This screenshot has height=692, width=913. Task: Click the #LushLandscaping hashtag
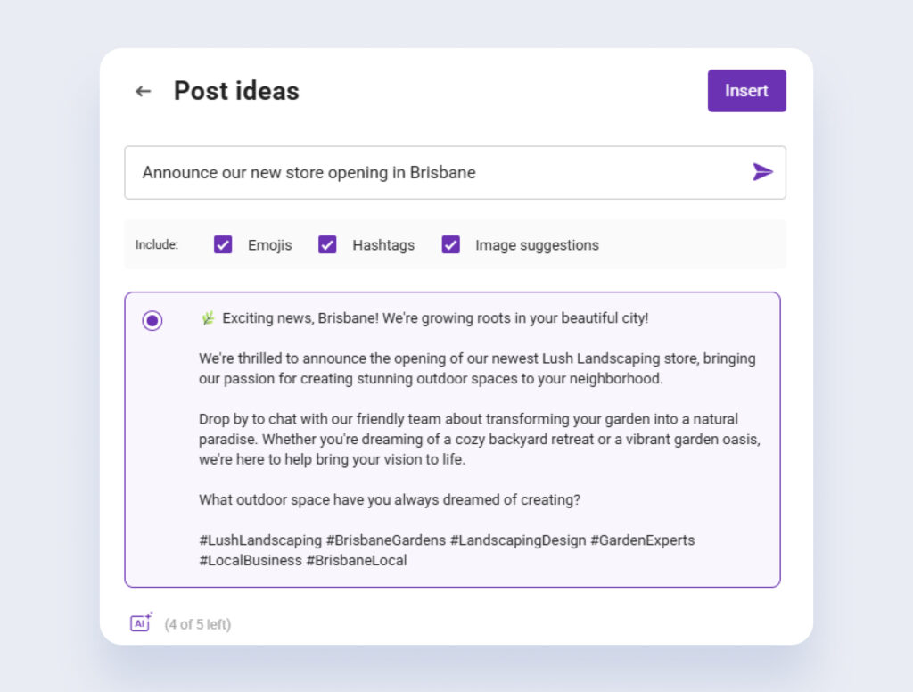[260, 540]
